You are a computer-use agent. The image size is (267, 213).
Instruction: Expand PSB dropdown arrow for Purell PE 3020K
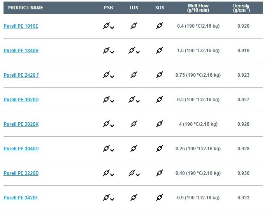112,126
